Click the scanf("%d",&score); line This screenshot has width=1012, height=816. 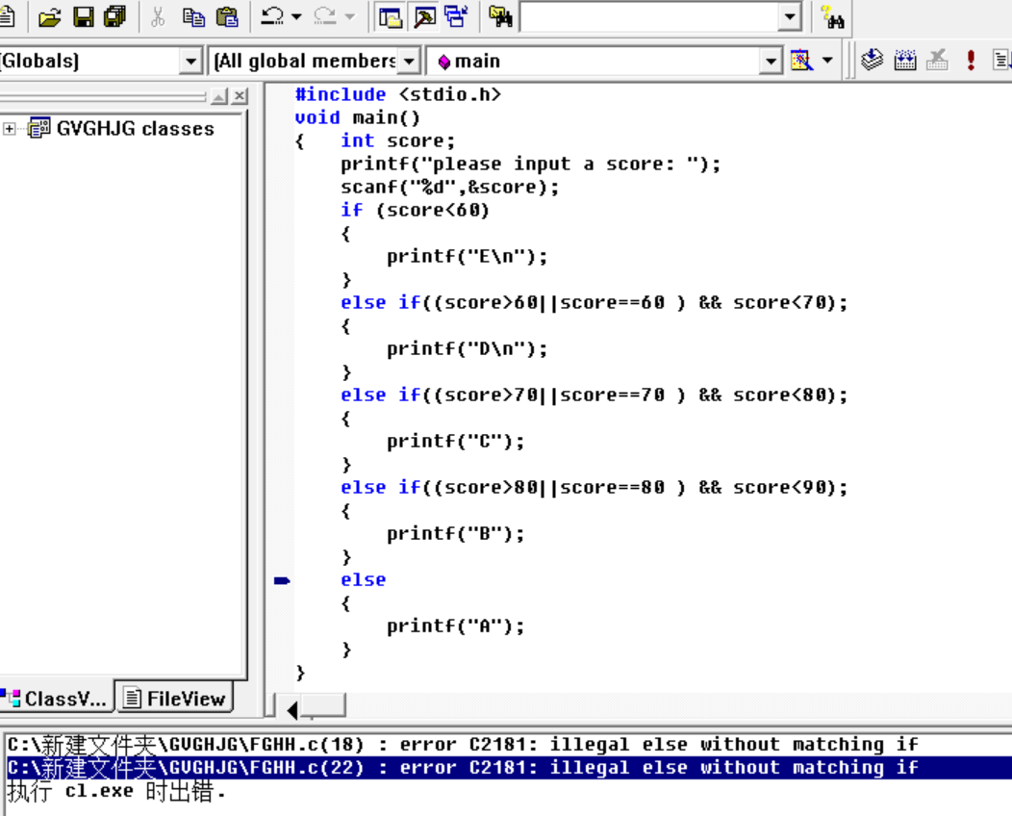(x=450, y=188)
